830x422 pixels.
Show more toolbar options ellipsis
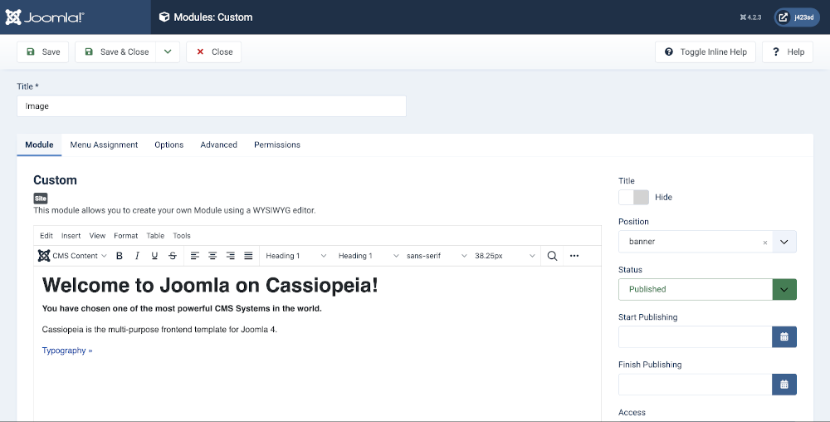coord(574,256)
